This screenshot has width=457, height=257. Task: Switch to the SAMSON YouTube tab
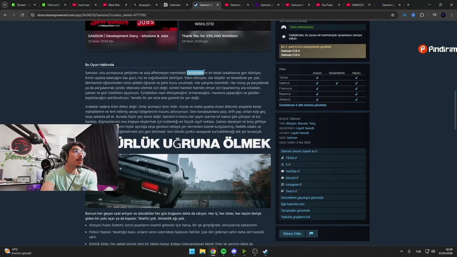[x=358, y=5]
